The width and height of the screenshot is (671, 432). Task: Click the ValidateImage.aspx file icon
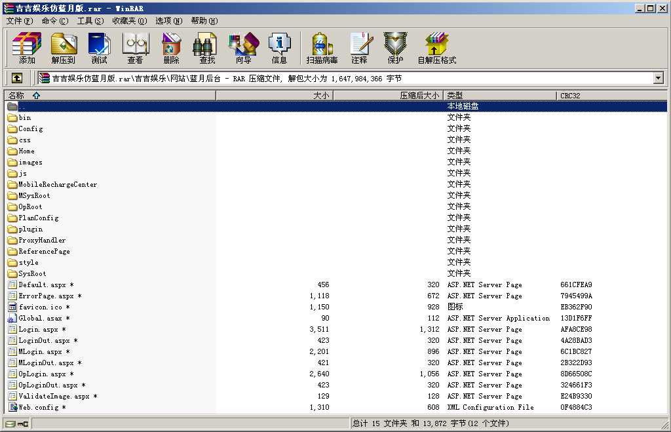coord(12,396)
